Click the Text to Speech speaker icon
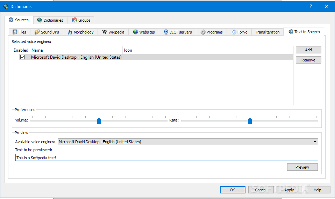 pyautogui.click(x=291, y=32)
